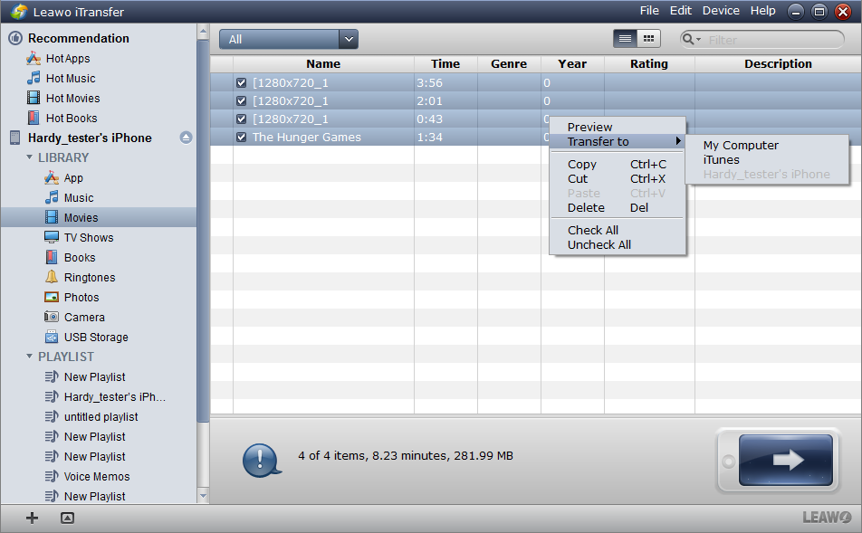862x533 pixels.
Task: Eject Hardy_tester's iPhone
Action: point(186,138)
